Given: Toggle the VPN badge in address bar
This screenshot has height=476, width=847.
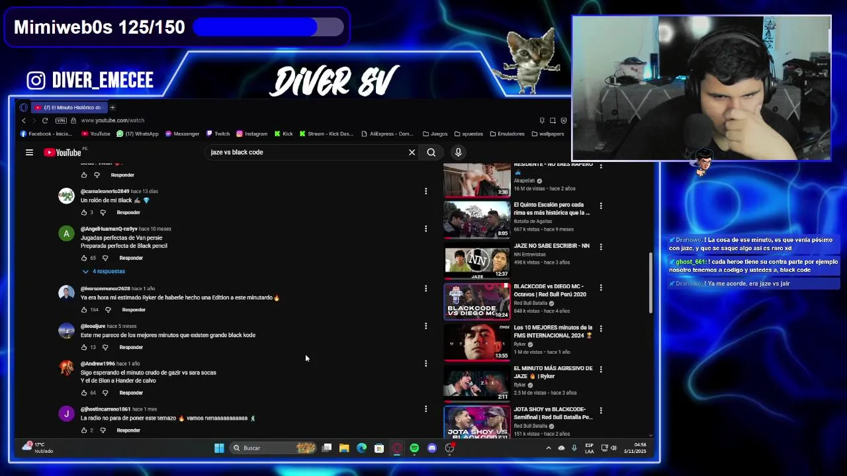Looking at the screenshot, I should click(x=61, y=120).
